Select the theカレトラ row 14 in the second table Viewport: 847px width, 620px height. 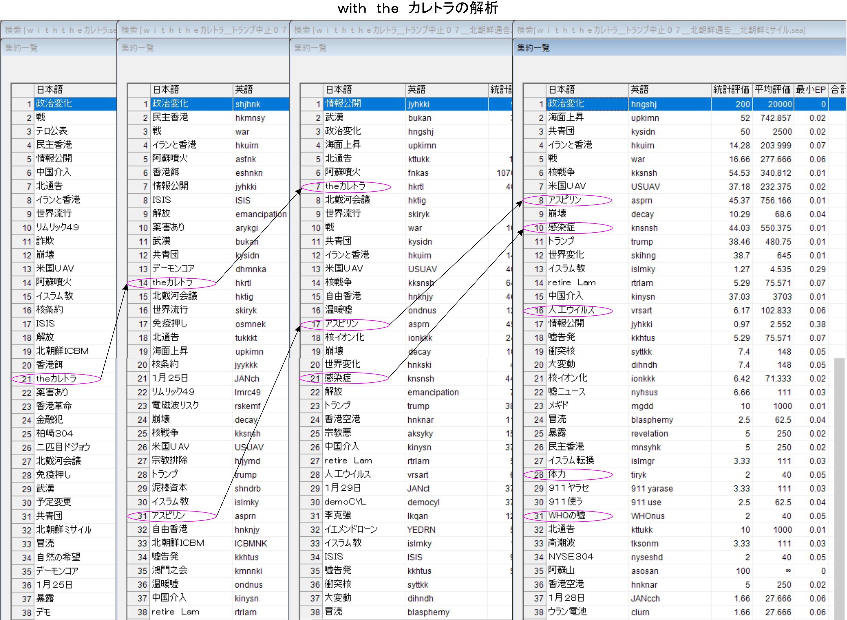(x=172, y=283)
